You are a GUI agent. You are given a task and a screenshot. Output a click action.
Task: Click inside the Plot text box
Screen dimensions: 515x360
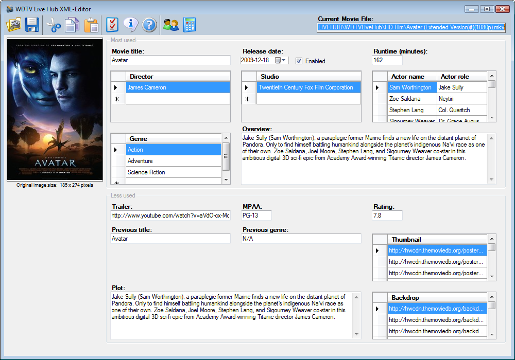231,315
